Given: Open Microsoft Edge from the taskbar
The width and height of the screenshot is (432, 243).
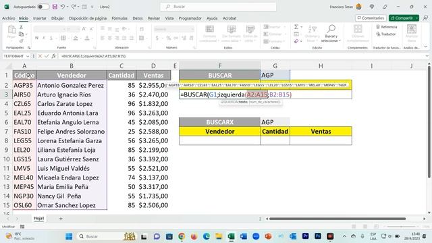Looking at the screenshot, I should pos(207,236).
